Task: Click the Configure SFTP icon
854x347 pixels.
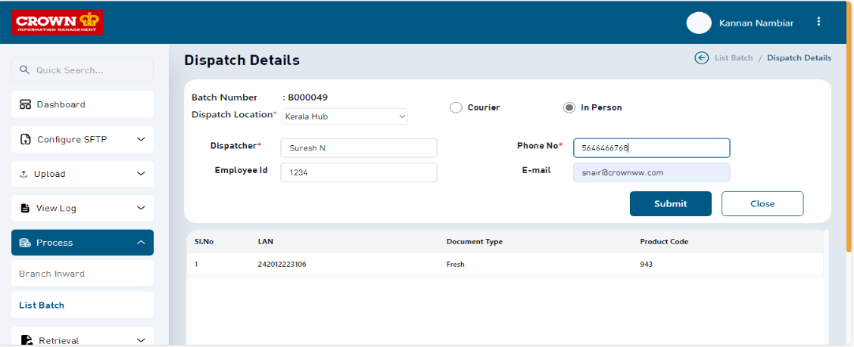Action: pyautogui.click(x=25, y=139)
